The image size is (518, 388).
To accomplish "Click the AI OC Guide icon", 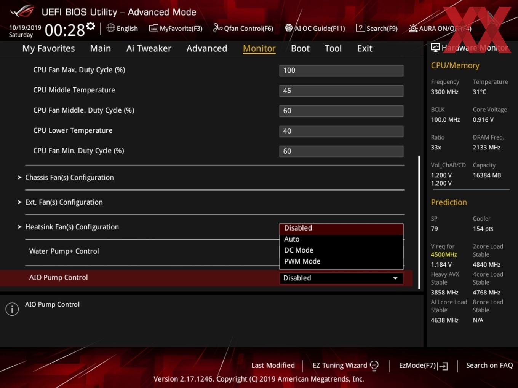I will (289, 28).
